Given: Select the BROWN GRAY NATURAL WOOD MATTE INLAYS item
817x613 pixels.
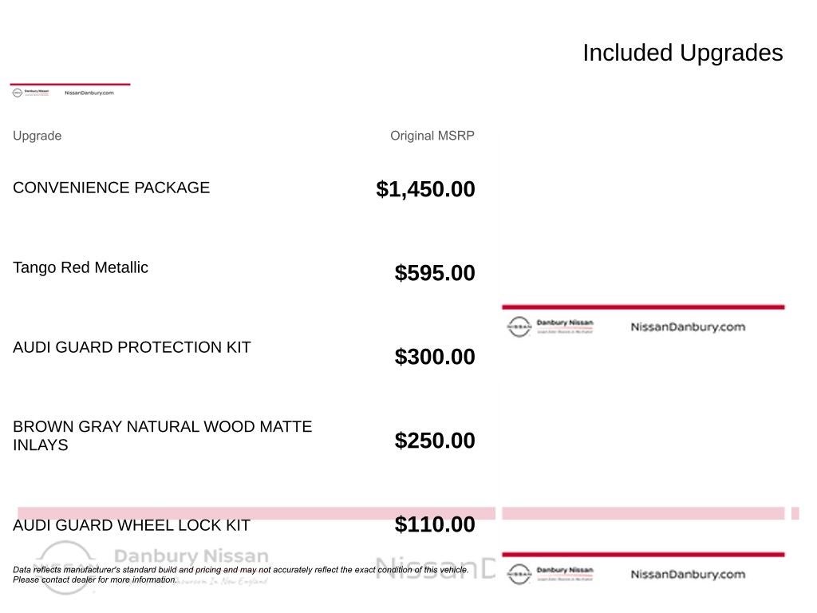Looking at the screenshot, I should click(162, 436).
